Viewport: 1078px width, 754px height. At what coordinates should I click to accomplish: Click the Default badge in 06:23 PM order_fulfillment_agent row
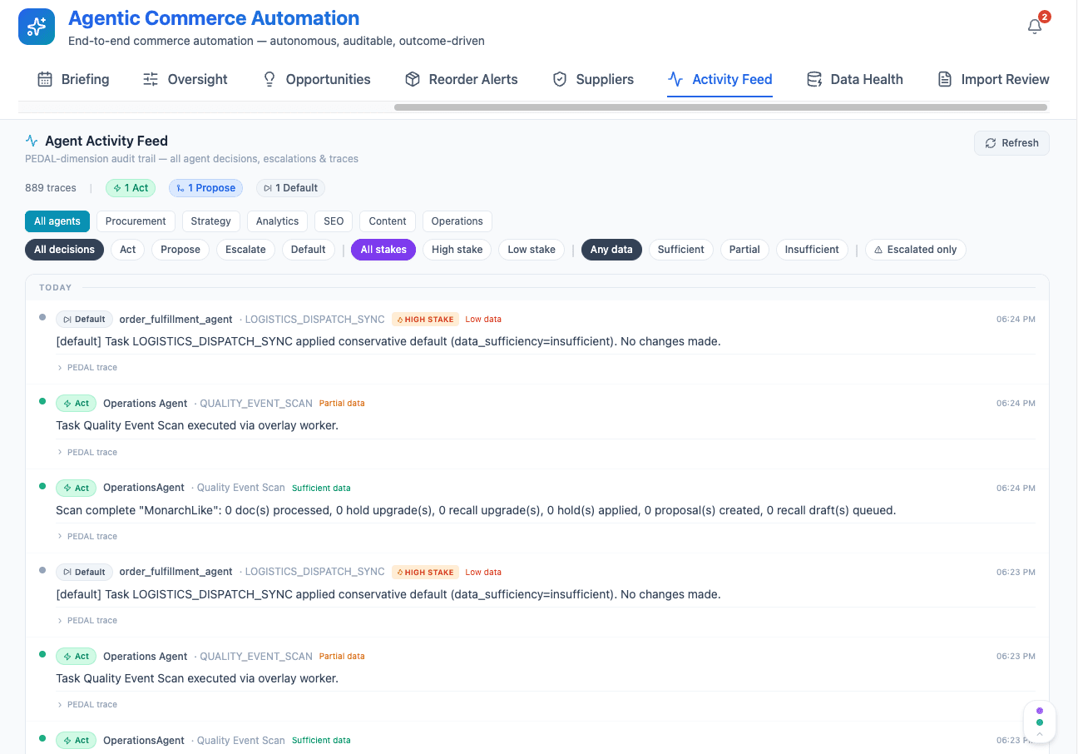(x=84, y=572)
